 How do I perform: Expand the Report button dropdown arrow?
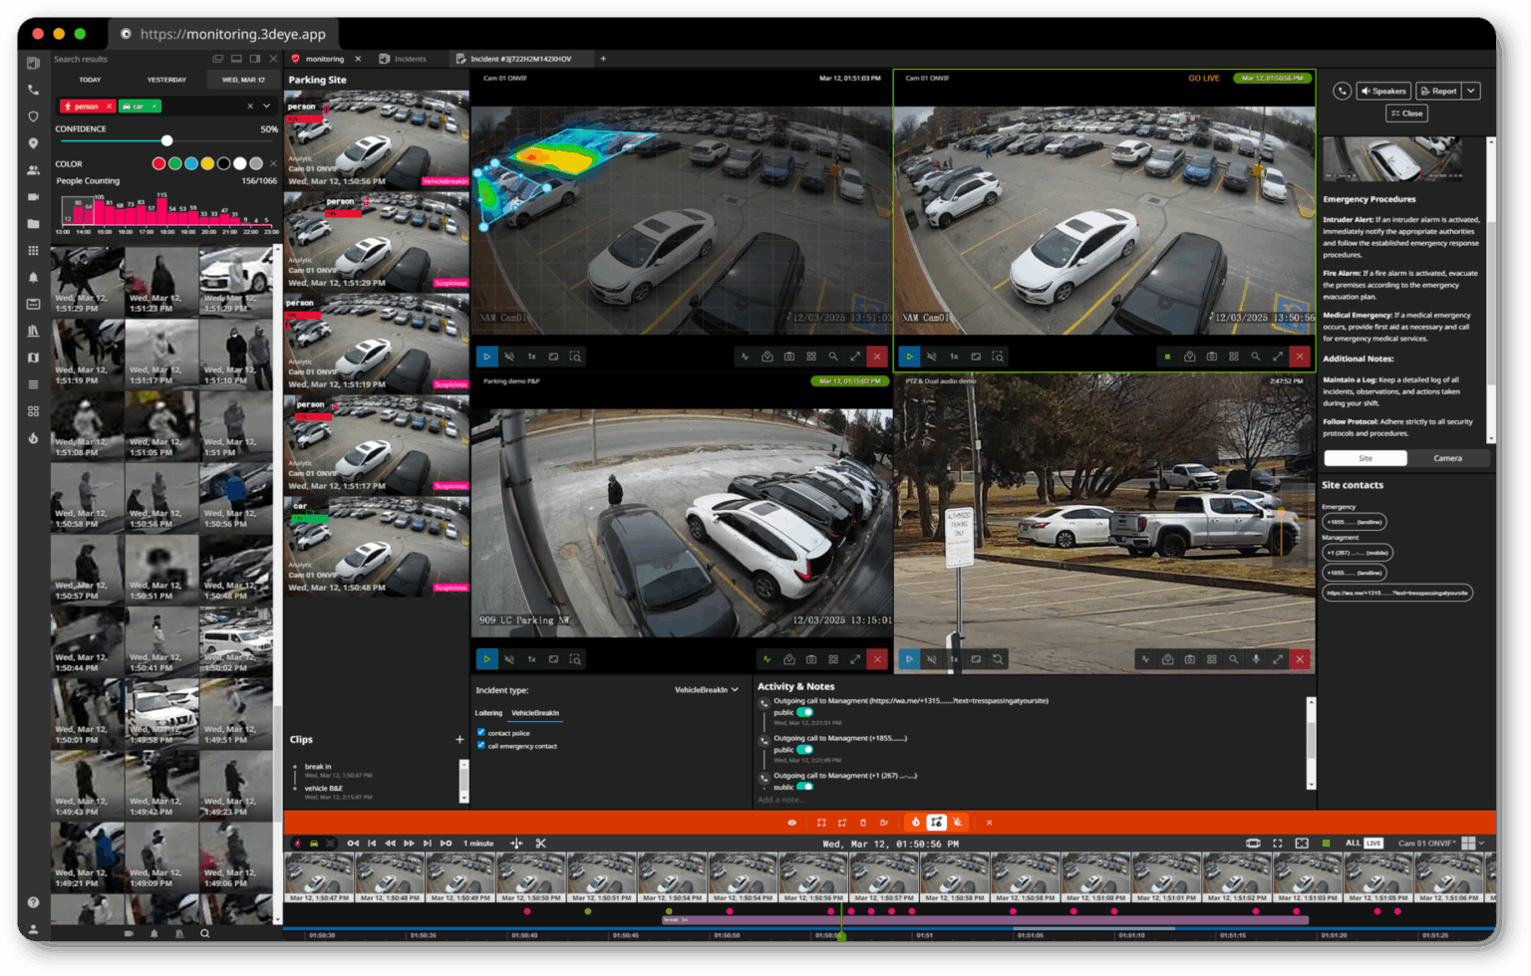point(1471,91)
